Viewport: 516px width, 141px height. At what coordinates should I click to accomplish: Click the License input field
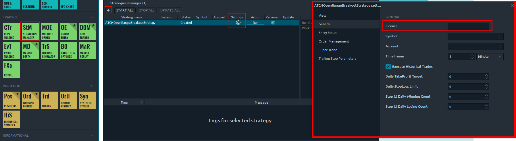coord(468,26)
